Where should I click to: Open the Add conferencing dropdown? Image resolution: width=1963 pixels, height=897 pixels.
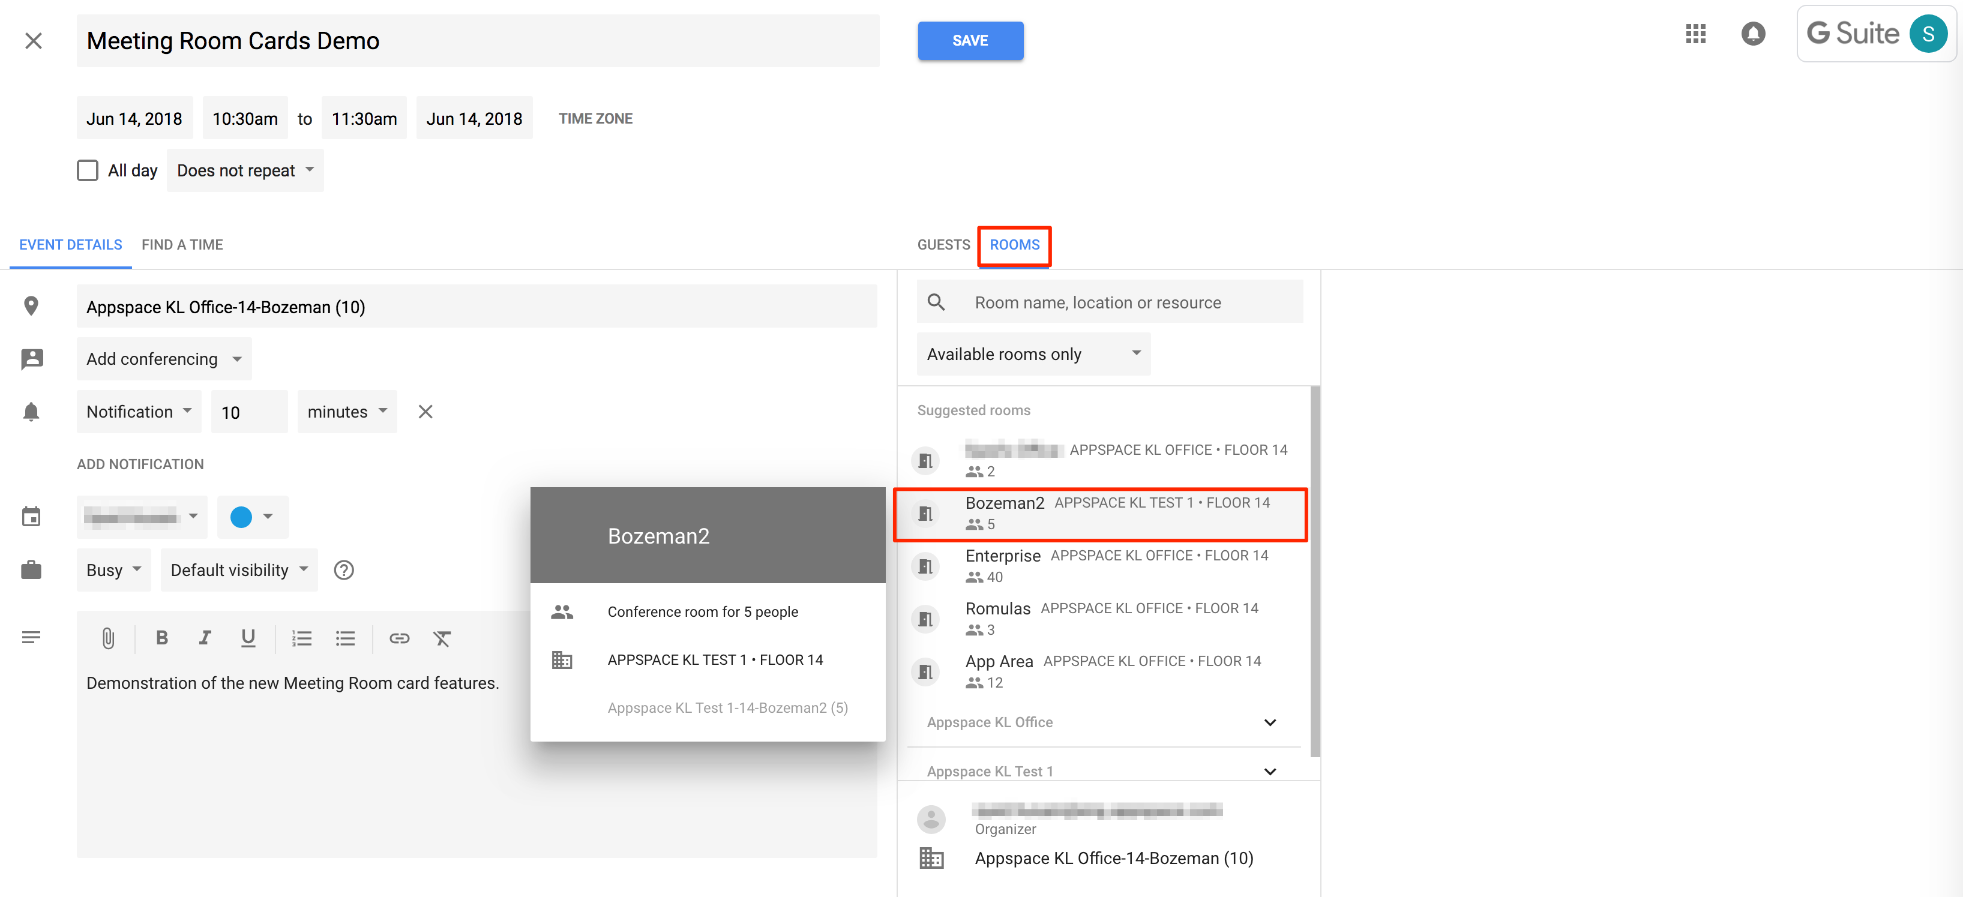tap(164, 359)
